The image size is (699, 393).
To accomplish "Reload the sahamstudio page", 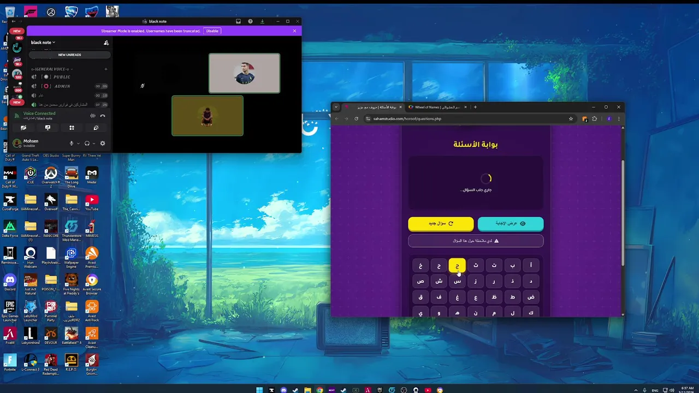I will point(356,118).
